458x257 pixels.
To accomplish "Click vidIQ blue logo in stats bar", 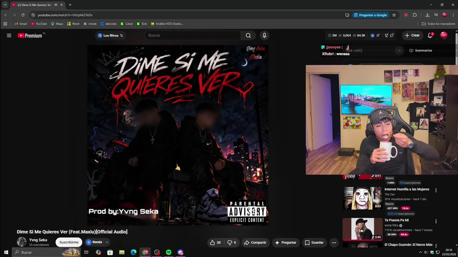I will pyautogui.click(x=372, y=35).
